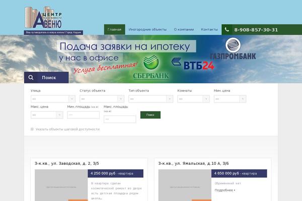
Task: Click the Ваш путеводитель slogan under logo
Action: 53,33
